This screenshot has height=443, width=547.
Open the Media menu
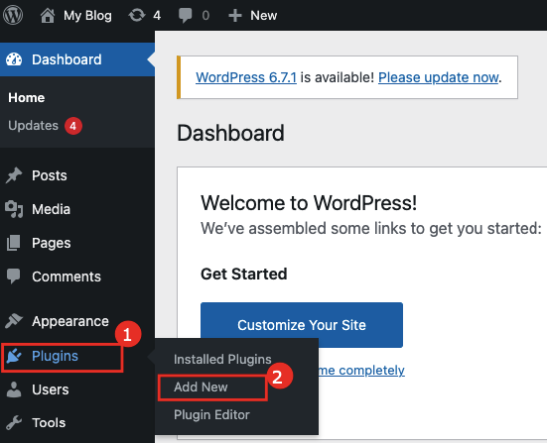coord(51,209)
